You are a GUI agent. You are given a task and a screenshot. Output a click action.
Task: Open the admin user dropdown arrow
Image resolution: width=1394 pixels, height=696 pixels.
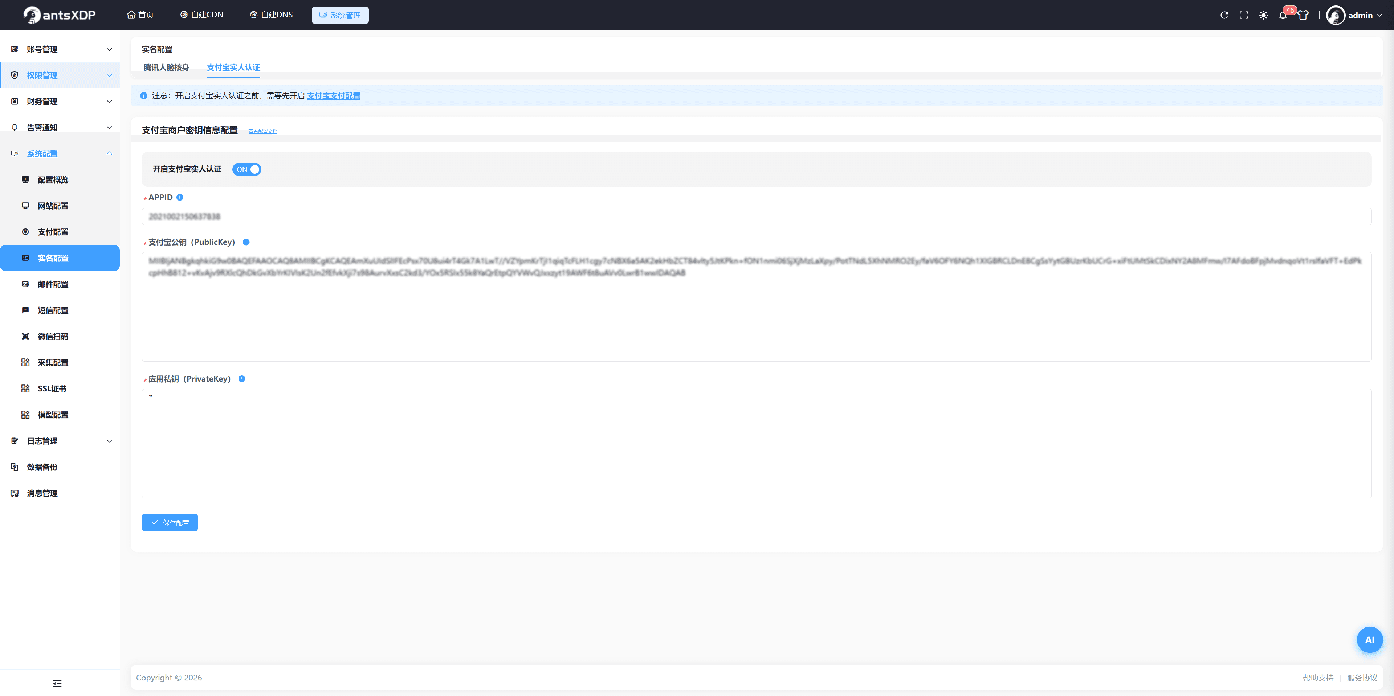coord(1379,15)
